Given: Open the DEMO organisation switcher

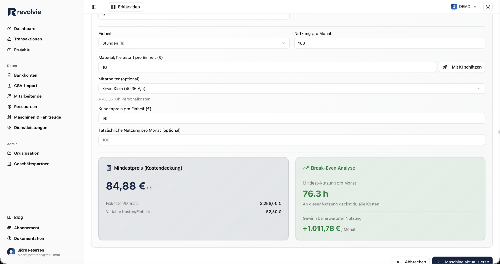Looking at the screenshot, I should click(464, 7).
